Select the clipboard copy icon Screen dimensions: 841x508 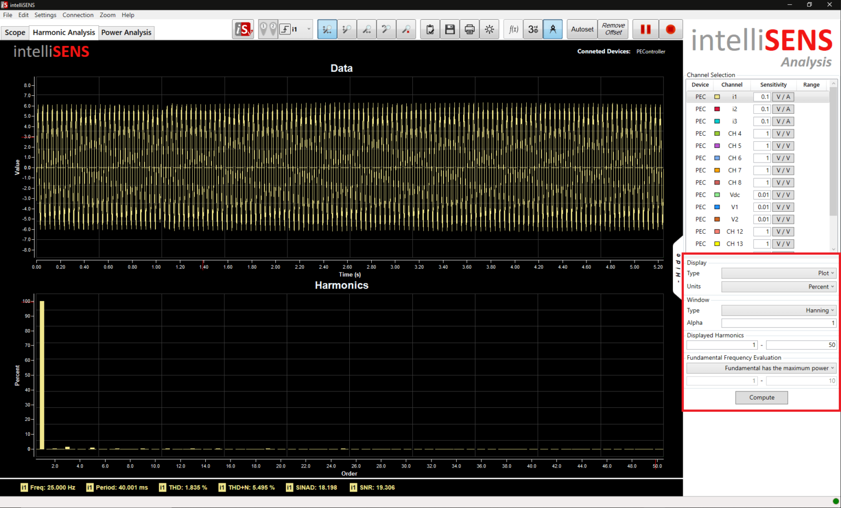(430, 29)
